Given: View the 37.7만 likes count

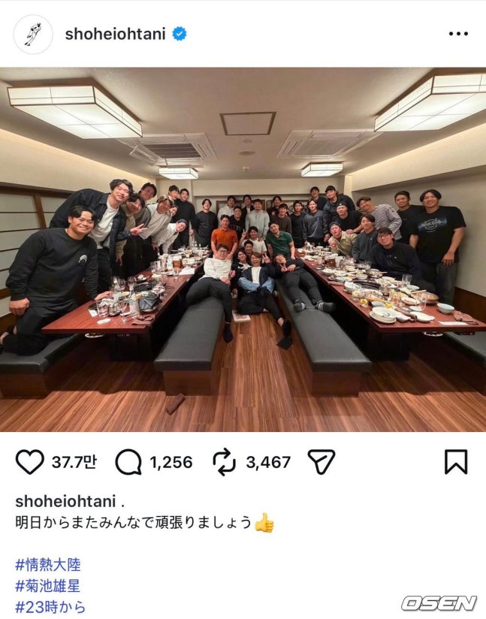Looking at the screenshot, I should (74, 461).
